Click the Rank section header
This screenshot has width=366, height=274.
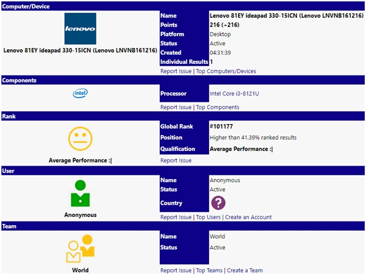pos(183,116)
